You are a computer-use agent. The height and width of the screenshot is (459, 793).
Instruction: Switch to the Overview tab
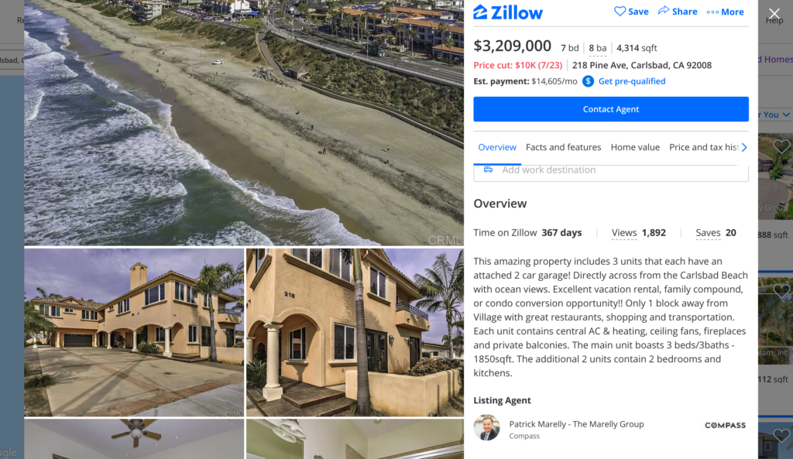tap(497, 147)
